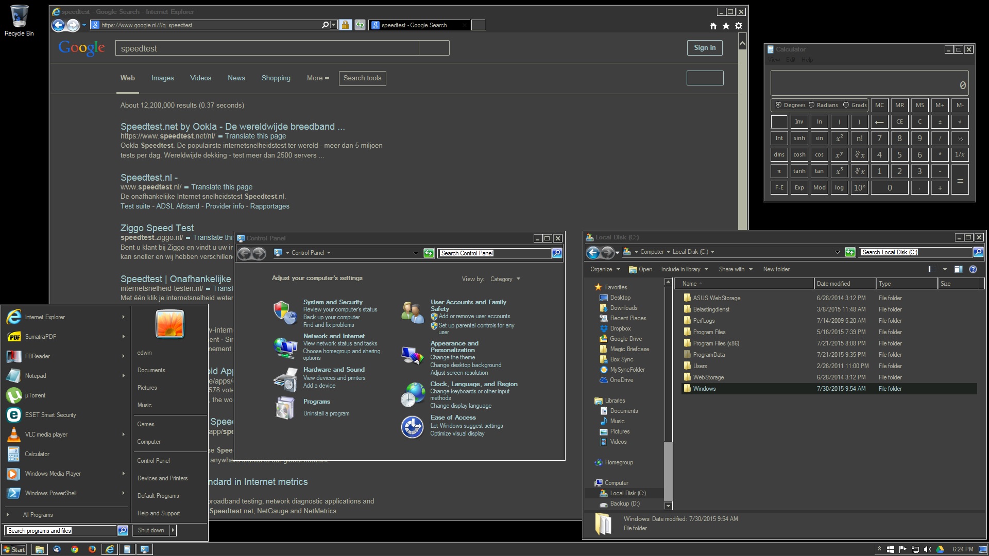Open the Organize dropdown in Explorer
Viewport: 989px width, 556px height.
tap(604, 269)
